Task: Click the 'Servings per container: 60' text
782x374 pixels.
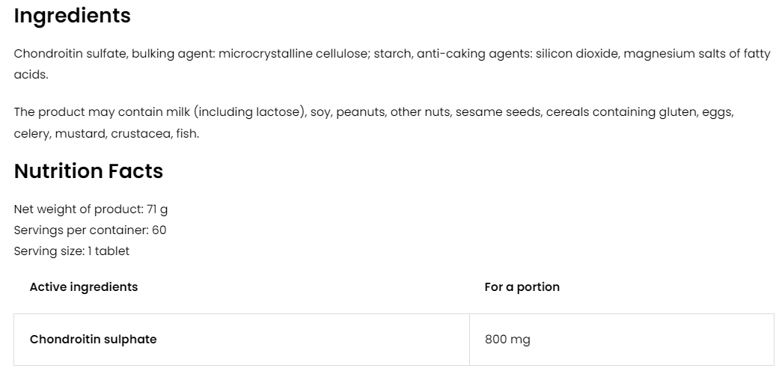Action: tap(90, 230)
